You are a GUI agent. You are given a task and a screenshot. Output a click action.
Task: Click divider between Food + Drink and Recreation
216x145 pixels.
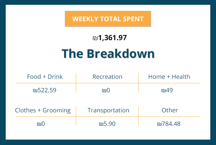click(x=76, y=83)
